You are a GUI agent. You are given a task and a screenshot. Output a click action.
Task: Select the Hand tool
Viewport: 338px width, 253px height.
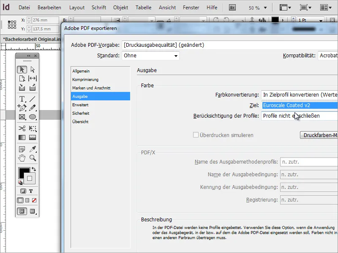point(22,158)
